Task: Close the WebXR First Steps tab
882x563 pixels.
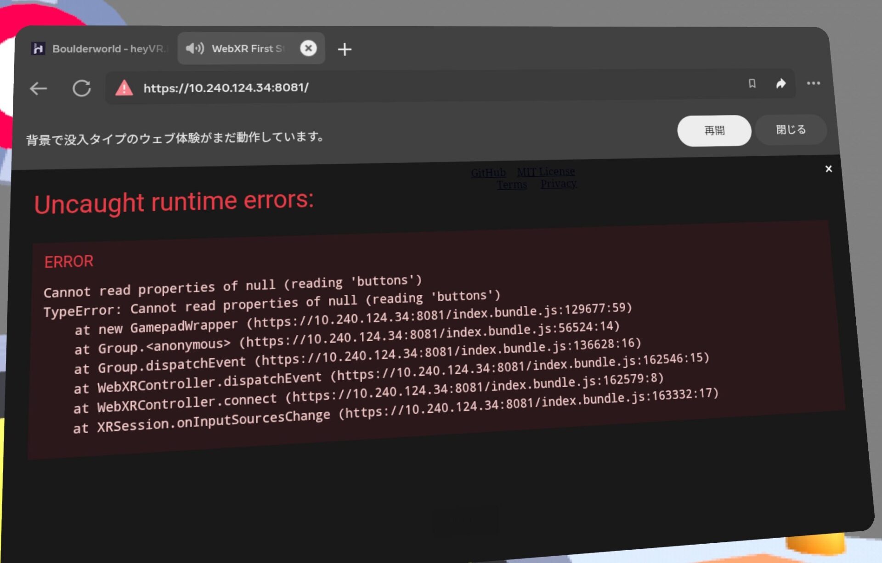Action: (308, 48)
